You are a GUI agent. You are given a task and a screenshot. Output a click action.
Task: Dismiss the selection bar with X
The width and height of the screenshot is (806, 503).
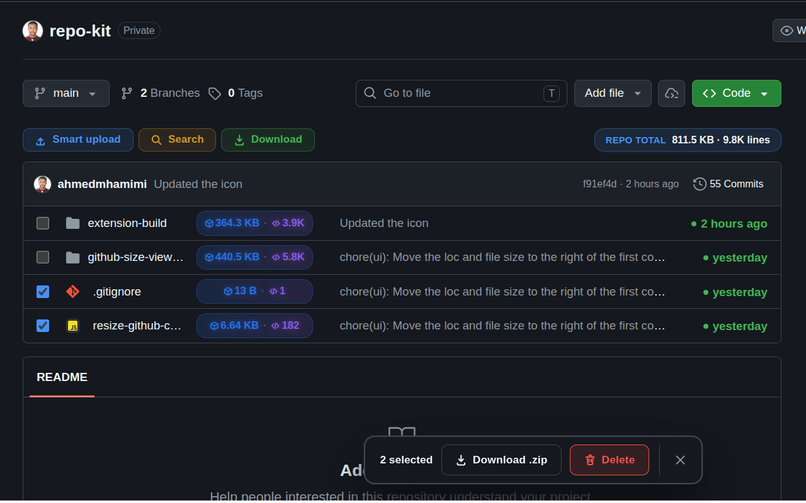[680, 460]
